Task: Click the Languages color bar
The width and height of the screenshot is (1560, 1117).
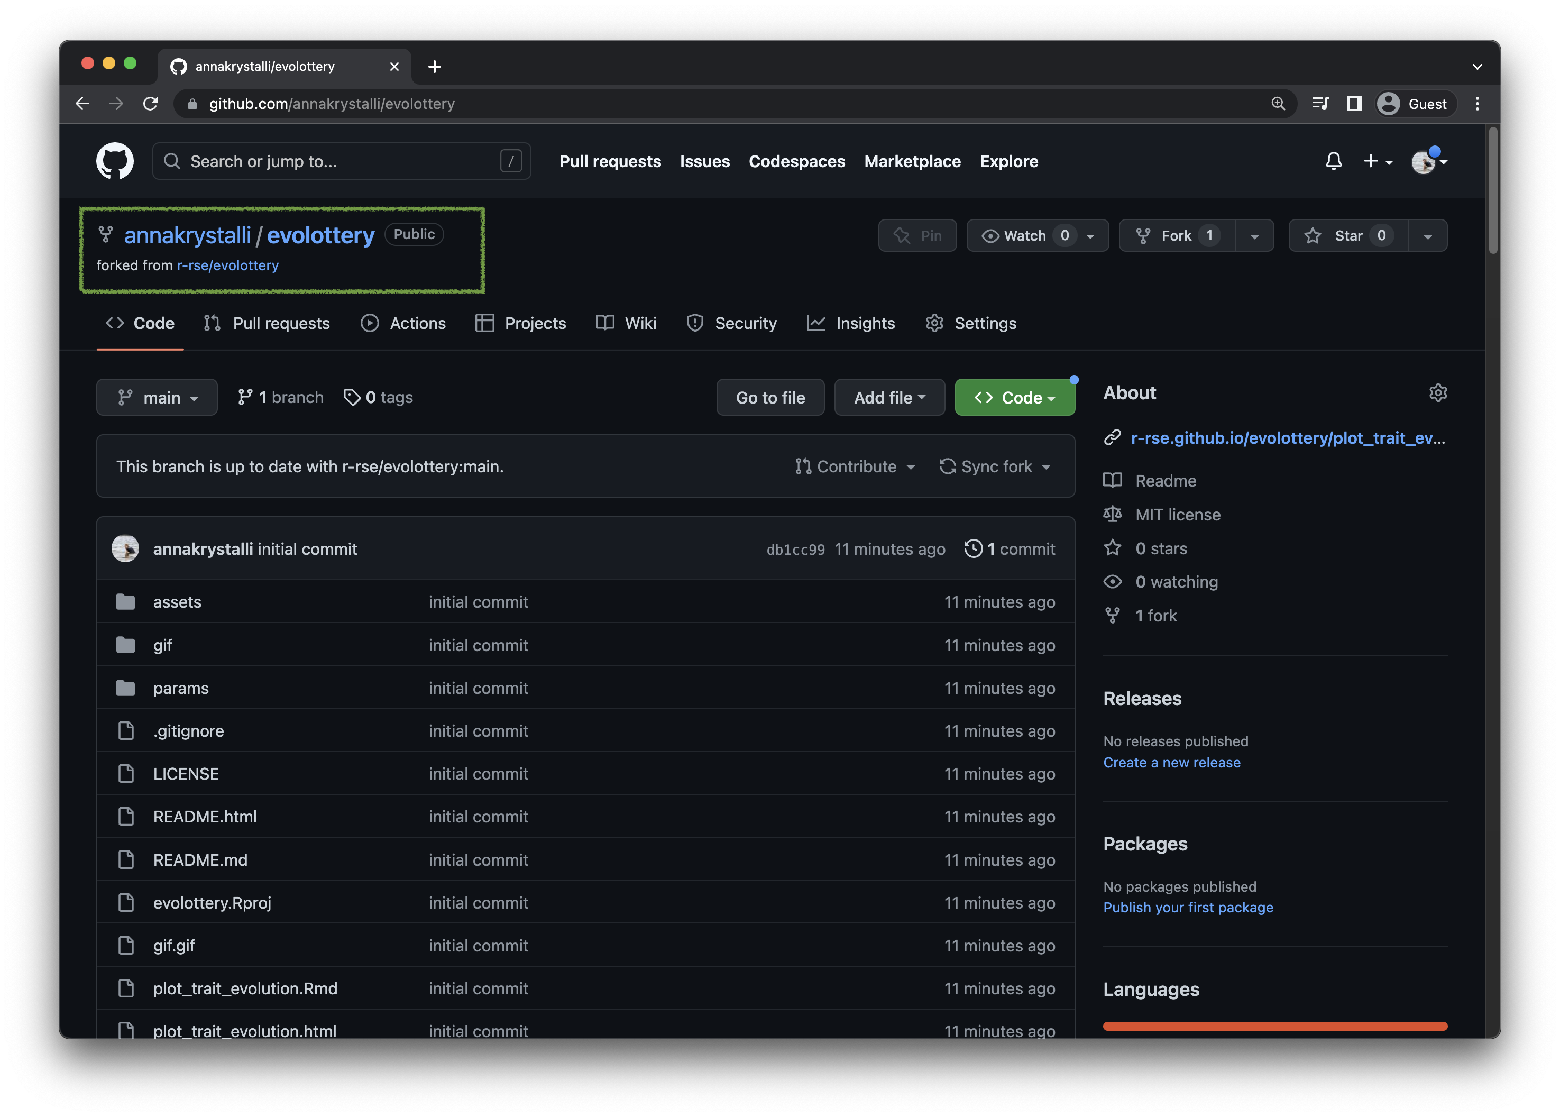Action: [1274, 1026]
